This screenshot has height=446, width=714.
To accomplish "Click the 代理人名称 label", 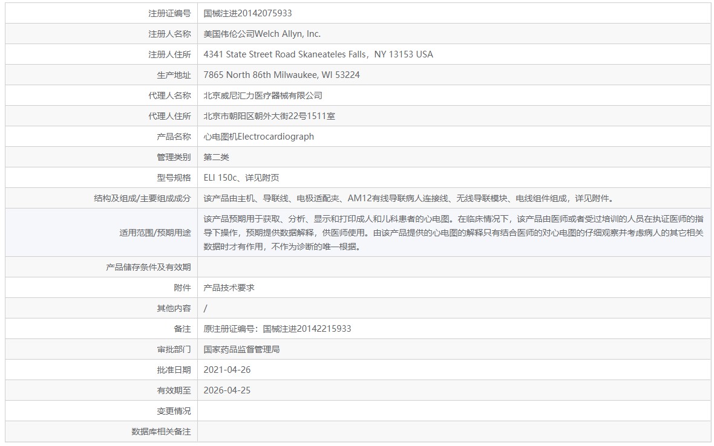I will point(169,95).
